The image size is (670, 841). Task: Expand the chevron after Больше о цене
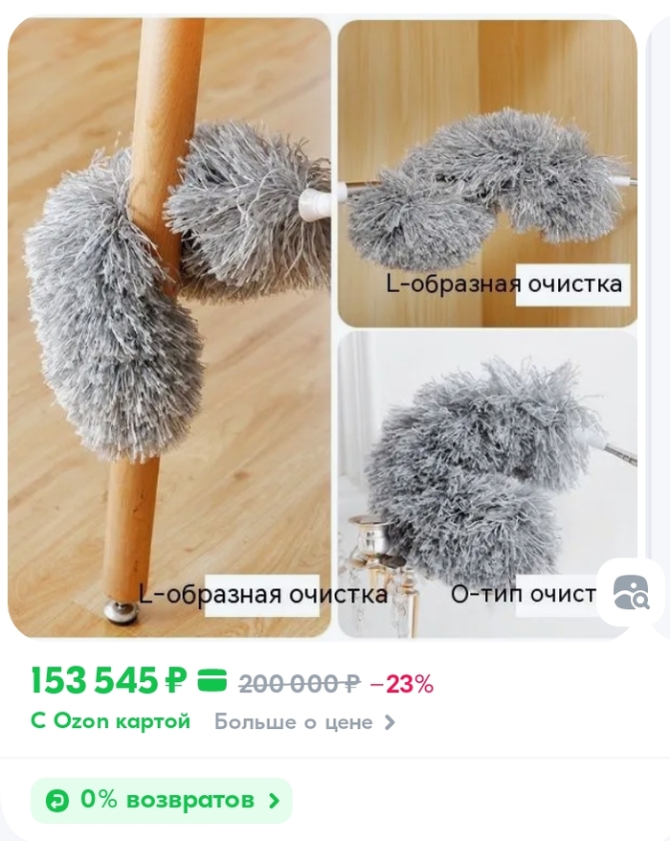390,722
